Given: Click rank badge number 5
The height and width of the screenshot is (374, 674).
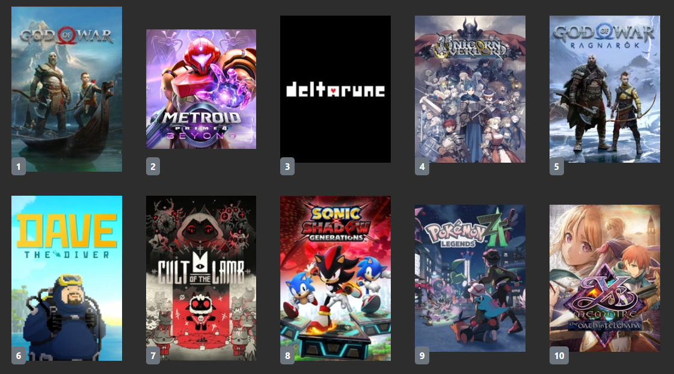Looking at the screenshot, I should 556,167.
